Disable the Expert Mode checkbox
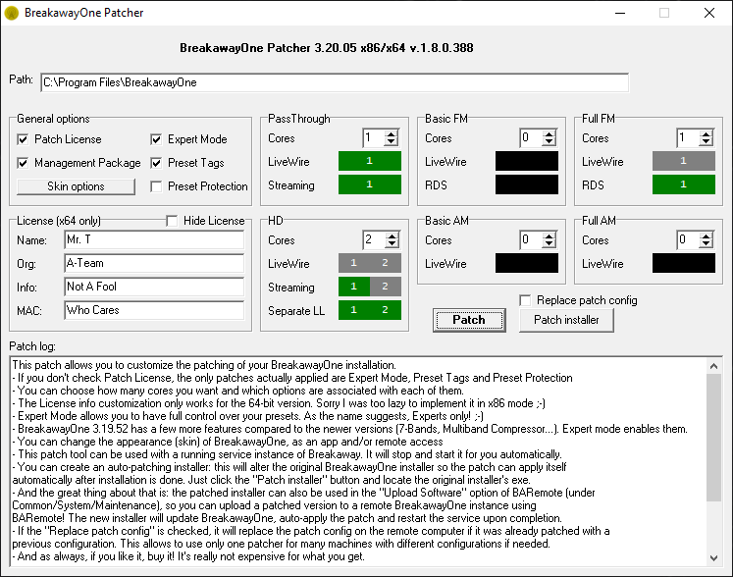 click(x=157, y=139)
